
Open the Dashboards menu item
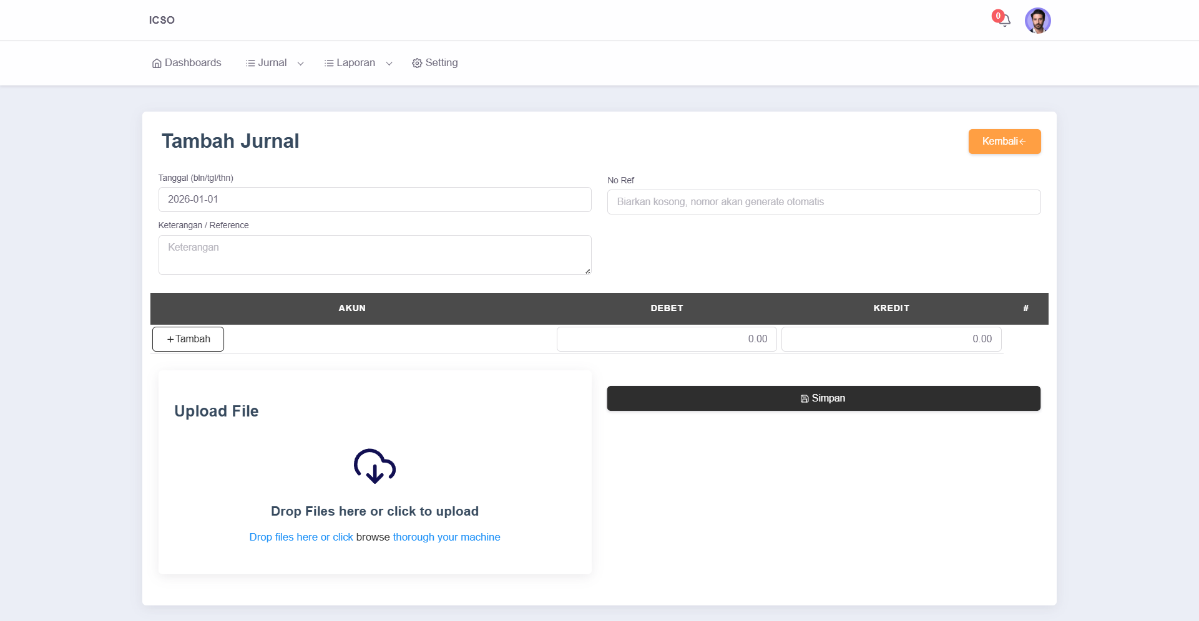point(193,63)
